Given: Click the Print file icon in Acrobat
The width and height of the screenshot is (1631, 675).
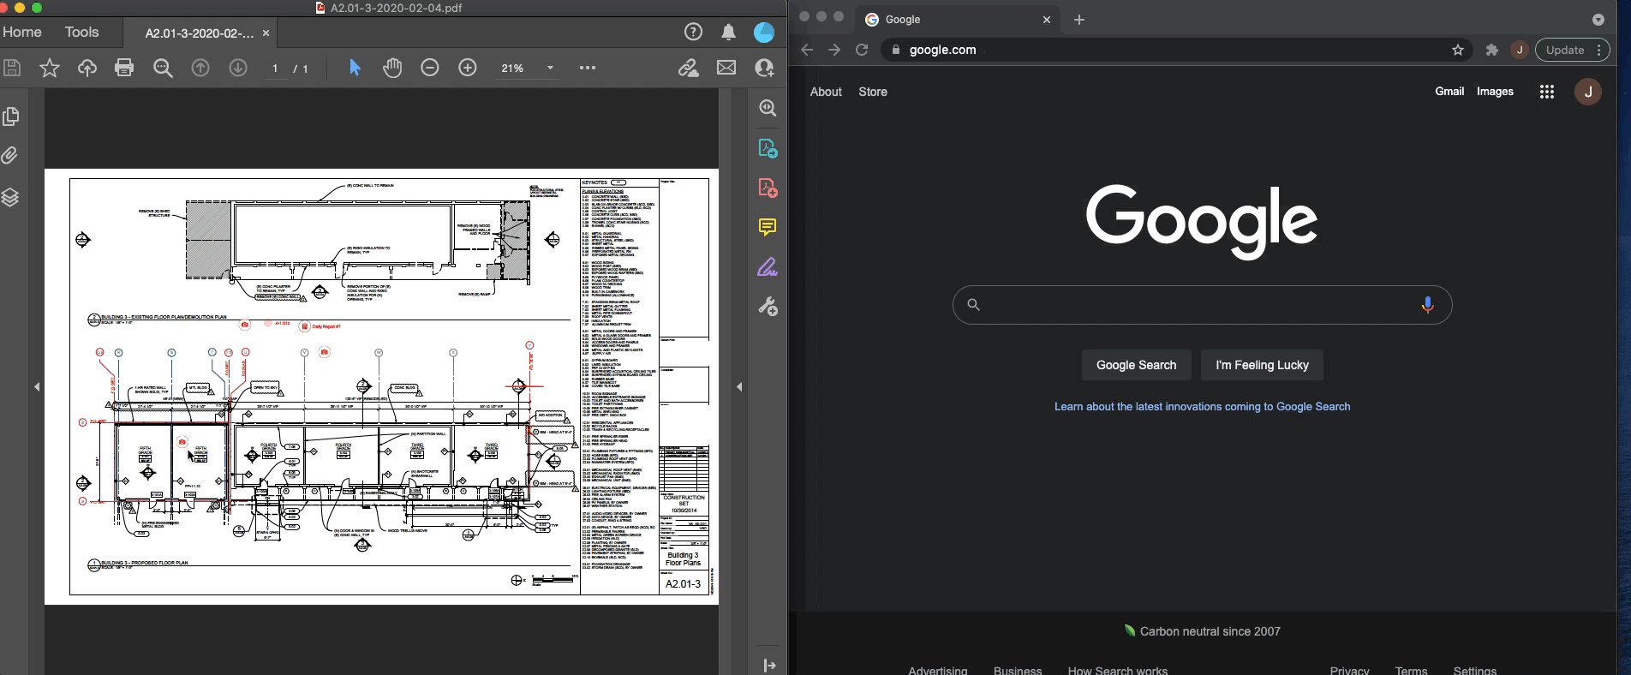Looking at the screenshot, I should point(124,68).
